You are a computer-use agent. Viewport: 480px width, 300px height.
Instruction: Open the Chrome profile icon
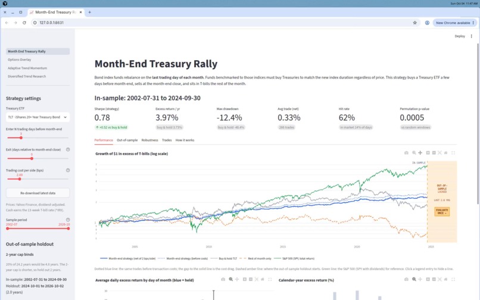(427, 23)
